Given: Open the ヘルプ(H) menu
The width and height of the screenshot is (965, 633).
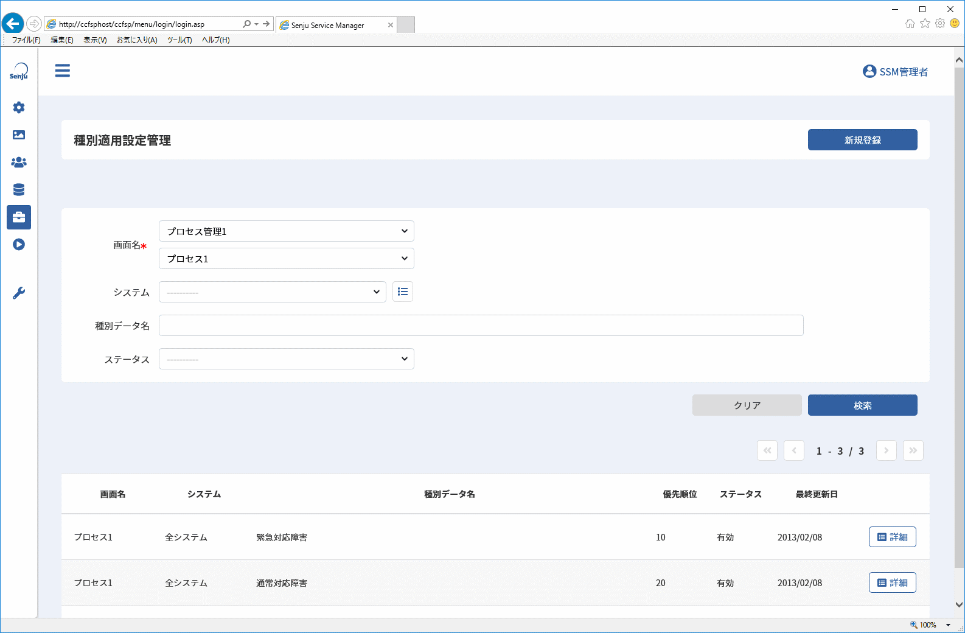Looking at the screenshot, I should [216, 40].
